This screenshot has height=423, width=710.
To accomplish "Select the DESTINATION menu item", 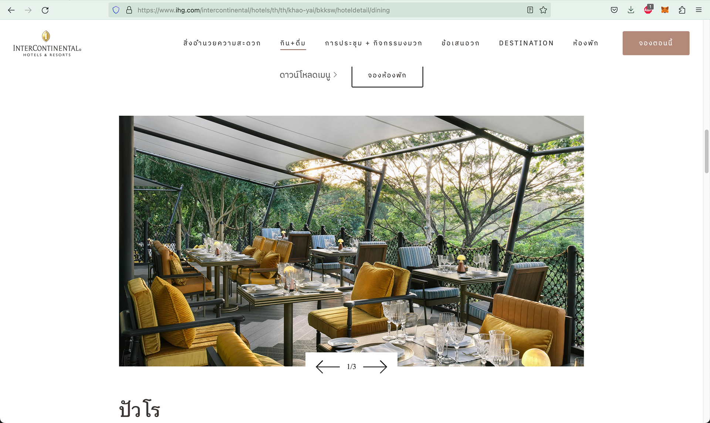I will pos(526,43).
